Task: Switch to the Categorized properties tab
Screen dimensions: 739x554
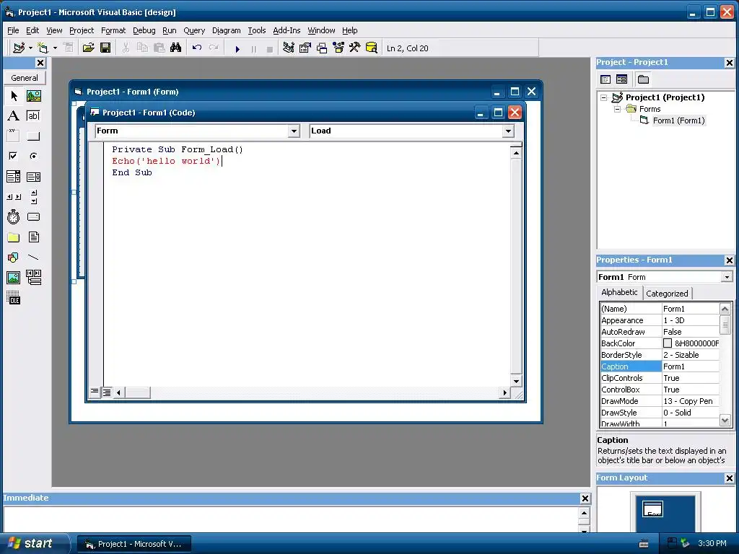Action: pyautogui.click(x=667, y=294)
